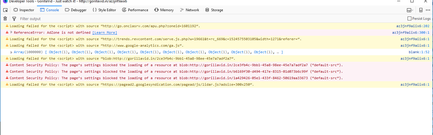
Task: Open the Performance tab
Action: (x=135, y=10)
